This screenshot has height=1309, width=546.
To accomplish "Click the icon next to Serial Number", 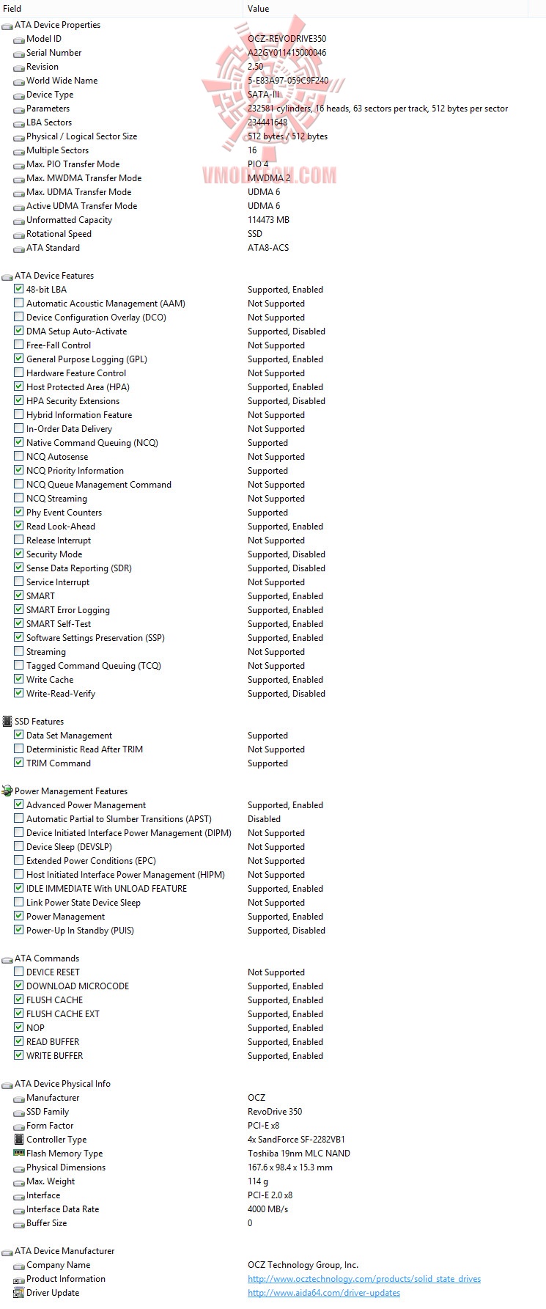I will (x=19, y=53).
